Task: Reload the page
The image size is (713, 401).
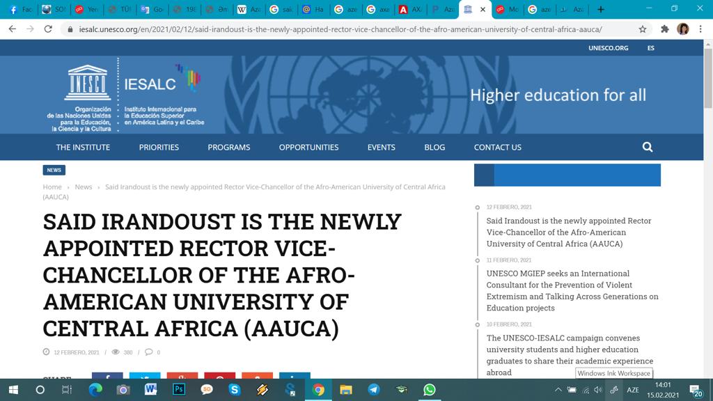Action: pos(48,29)
